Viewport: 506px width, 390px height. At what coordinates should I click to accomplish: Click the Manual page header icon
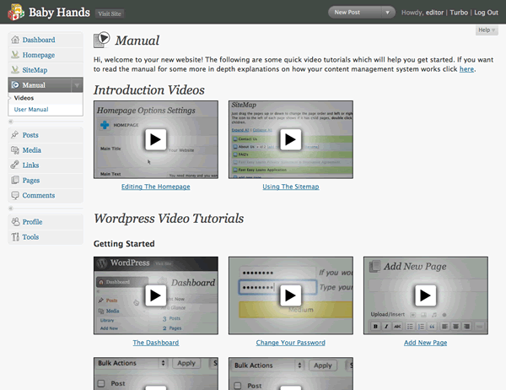coord(102,40)
